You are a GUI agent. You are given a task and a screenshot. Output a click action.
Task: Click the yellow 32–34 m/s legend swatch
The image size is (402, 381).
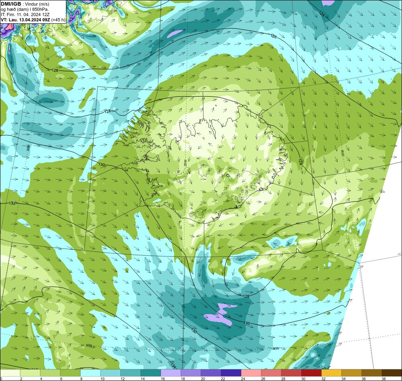(x=332, y=373)
